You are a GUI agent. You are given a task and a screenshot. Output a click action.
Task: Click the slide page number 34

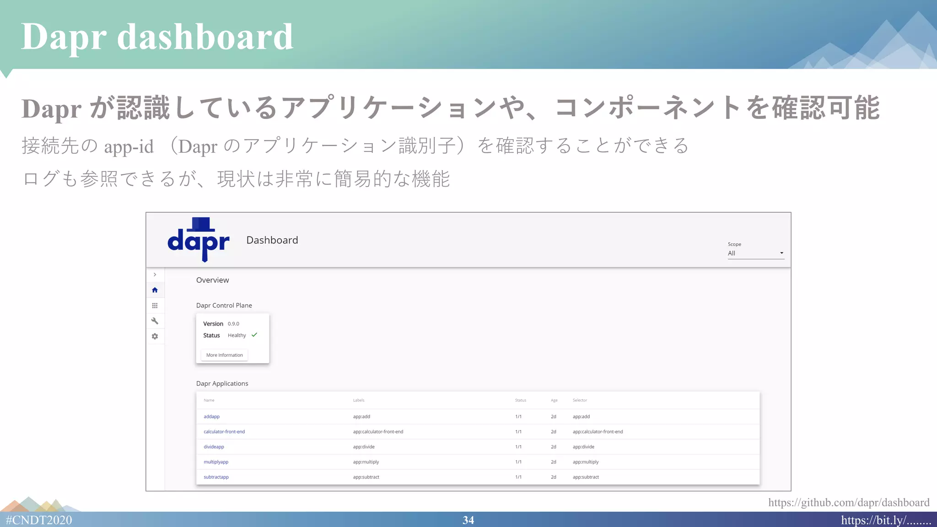(x=468, y=520)
